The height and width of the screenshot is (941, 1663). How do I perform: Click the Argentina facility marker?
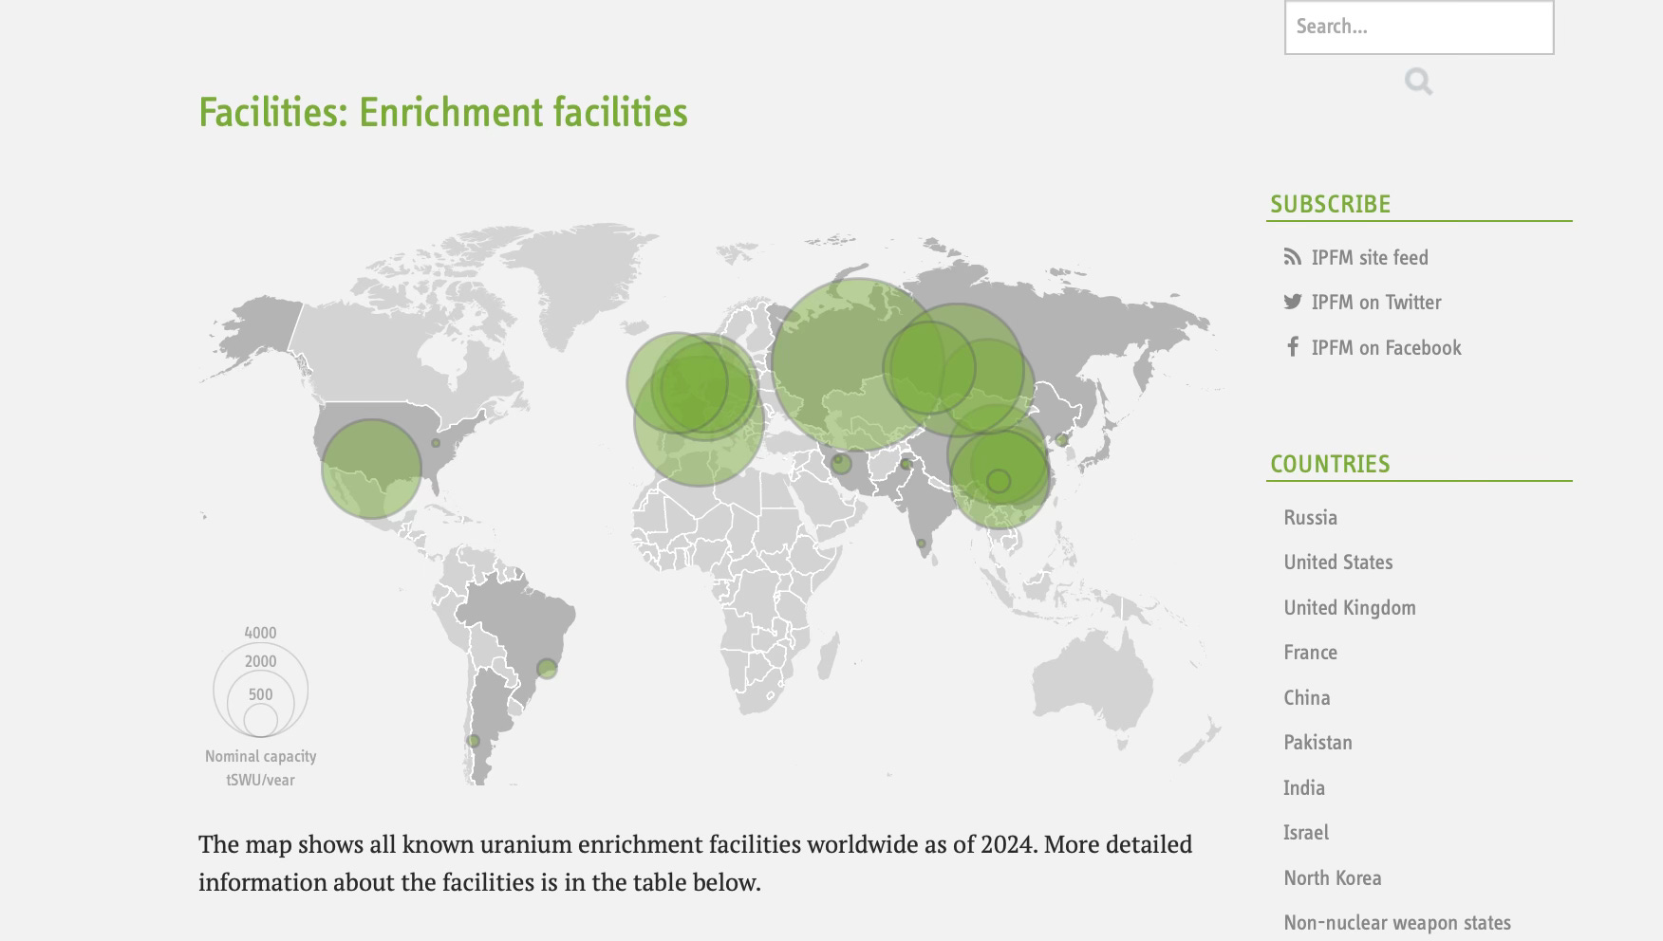coord(473,741)
